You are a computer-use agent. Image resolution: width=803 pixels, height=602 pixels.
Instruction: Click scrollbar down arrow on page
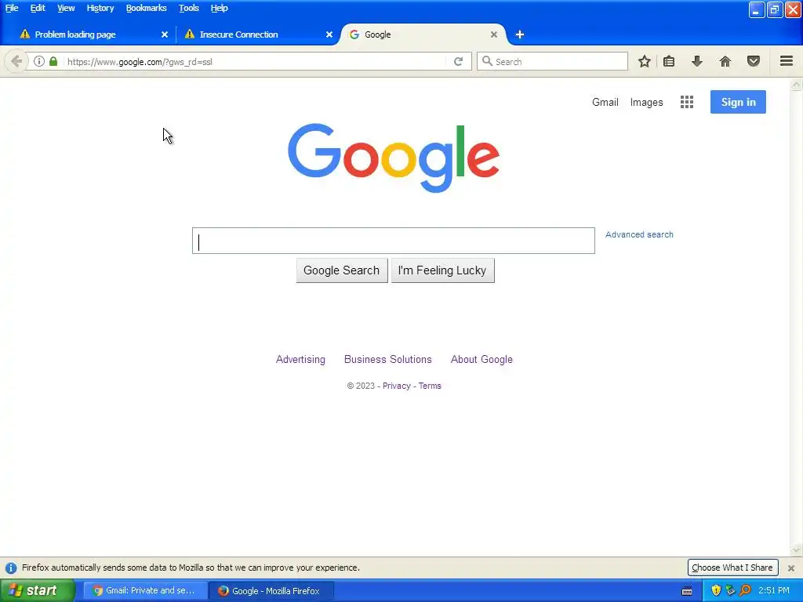coord(797,550)
